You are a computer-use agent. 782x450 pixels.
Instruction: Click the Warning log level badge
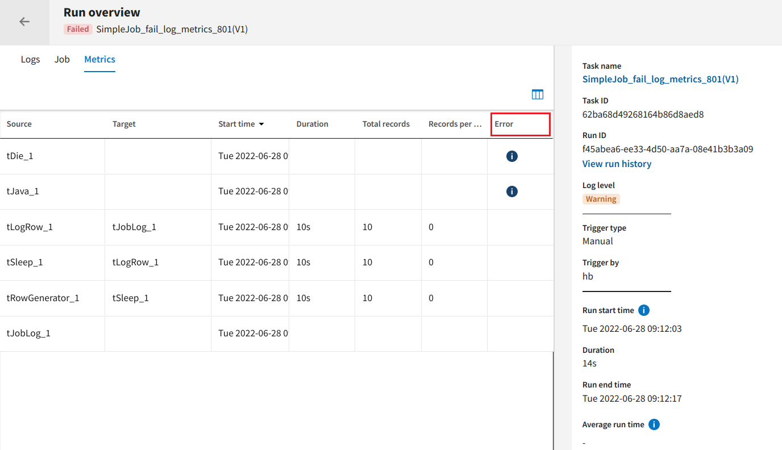click(x=601, y=199)
